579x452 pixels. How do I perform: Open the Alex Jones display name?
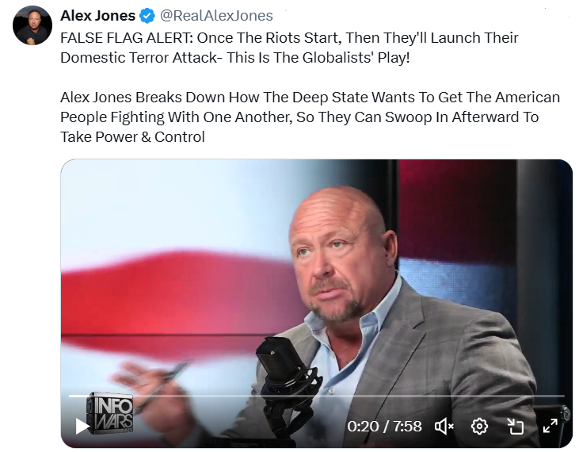click(x=98, y=16)
